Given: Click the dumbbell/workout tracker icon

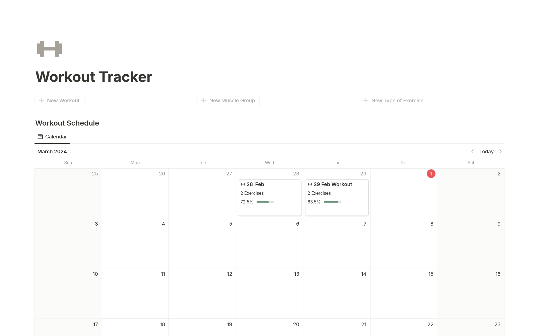Looking at the screenshot, I should coord(49,49).
